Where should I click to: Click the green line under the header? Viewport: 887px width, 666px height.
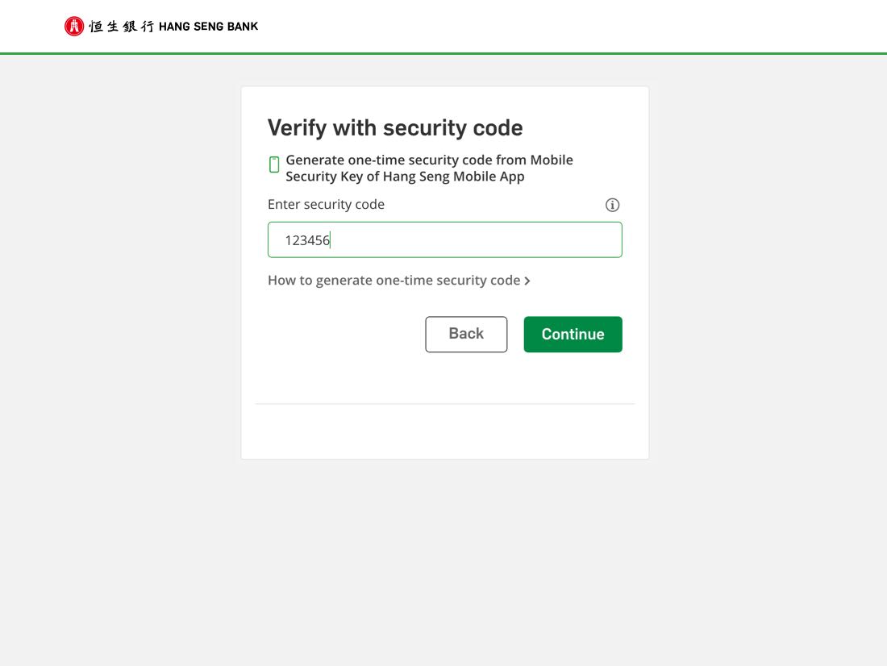[443, 54]
